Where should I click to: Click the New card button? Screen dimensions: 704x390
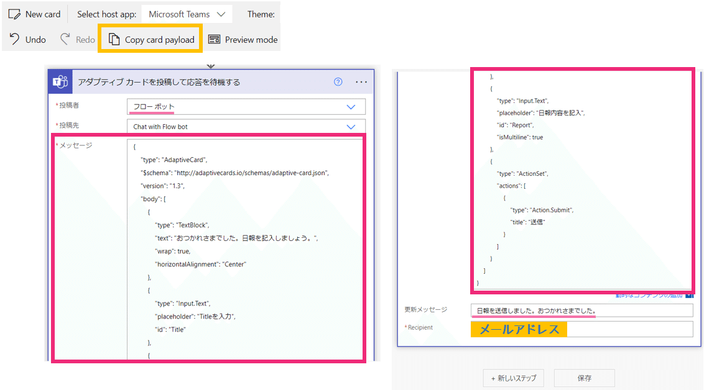(34, 14)
